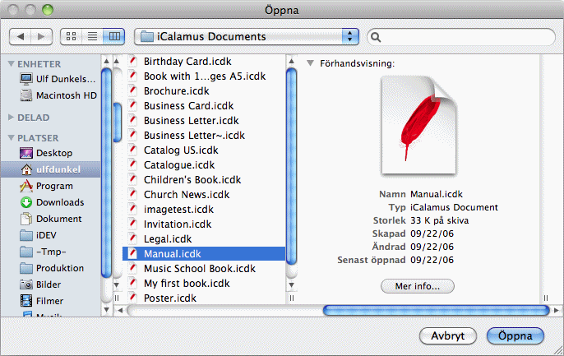Go forward with the right arrow button
Screen dimensions: 564x356
41,37
